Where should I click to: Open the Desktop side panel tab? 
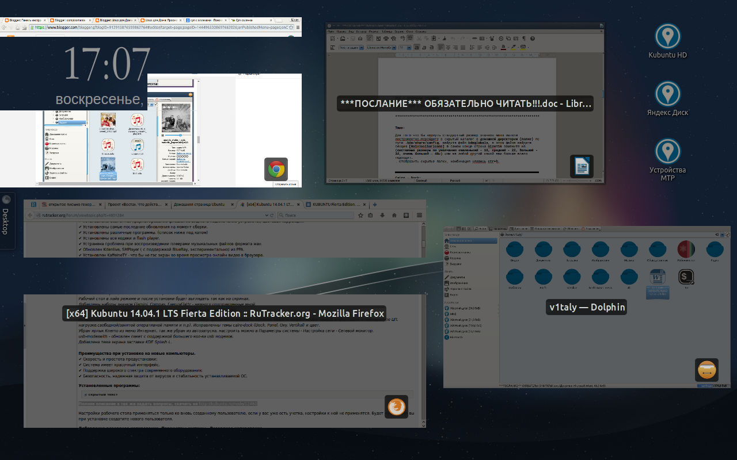tap(6, 221)
